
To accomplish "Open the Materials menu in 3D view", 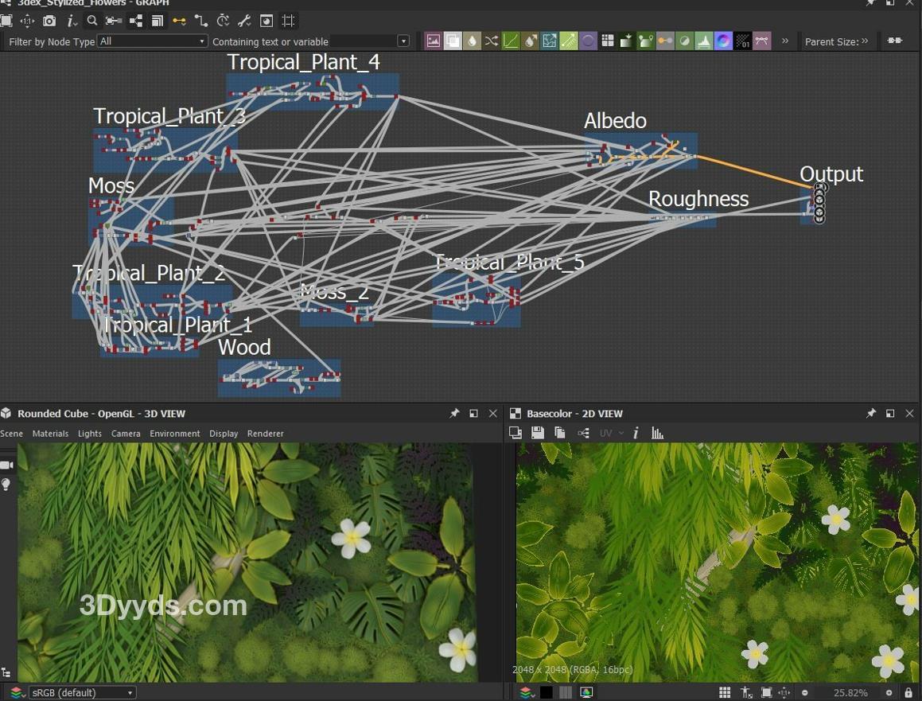I will click(x=50, y=434).
